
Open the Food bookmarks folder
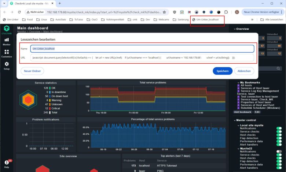pyautogui.click(x=27, y=19)
